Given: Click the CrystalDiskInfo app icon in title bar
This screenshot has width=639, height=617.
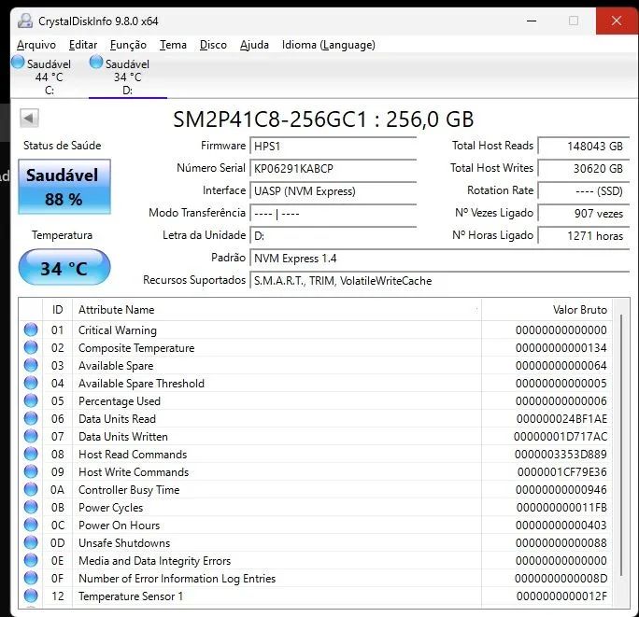Looking at the screenshot, I should point(25,21).
